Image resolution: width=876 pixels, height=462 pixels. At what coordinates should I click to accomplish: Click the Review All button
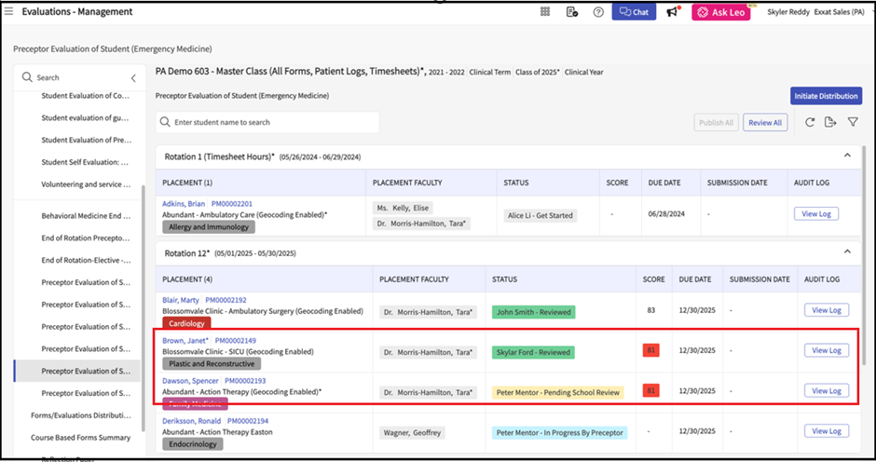pos(765,122)
